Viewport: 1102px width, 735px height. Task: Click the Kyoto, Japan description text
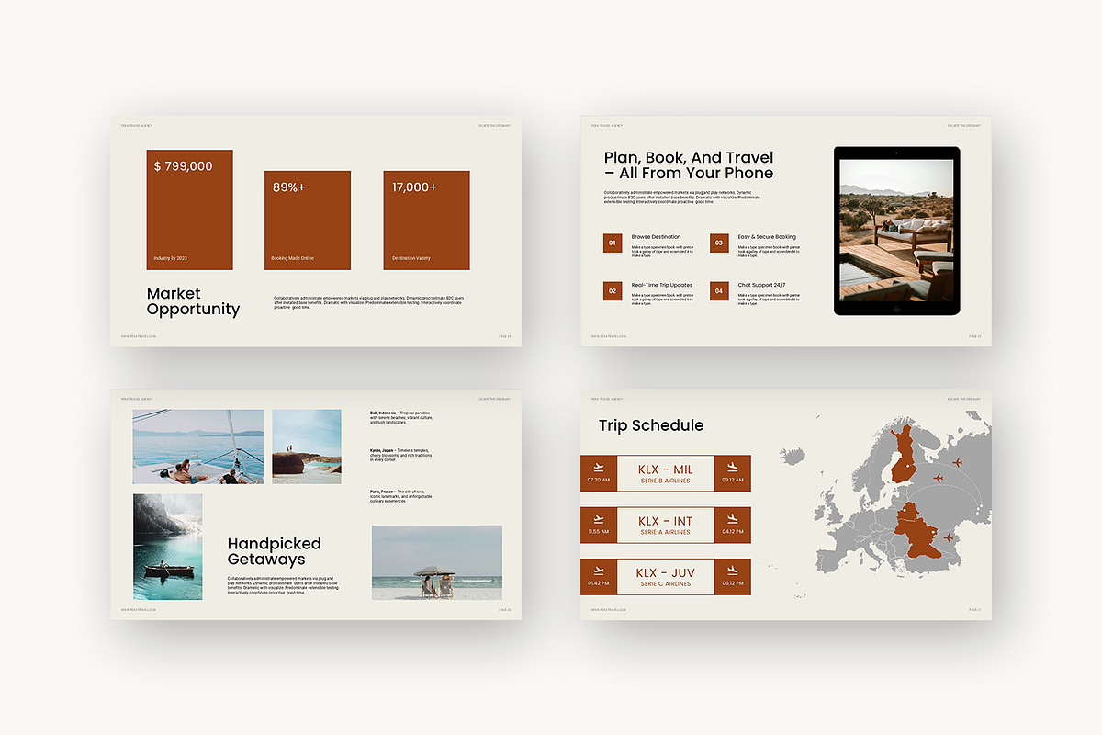pos(401,455)
